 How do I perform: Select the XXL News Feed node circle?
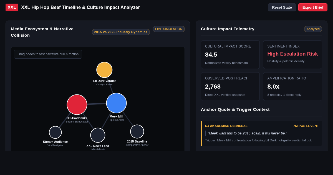(98, 135)
